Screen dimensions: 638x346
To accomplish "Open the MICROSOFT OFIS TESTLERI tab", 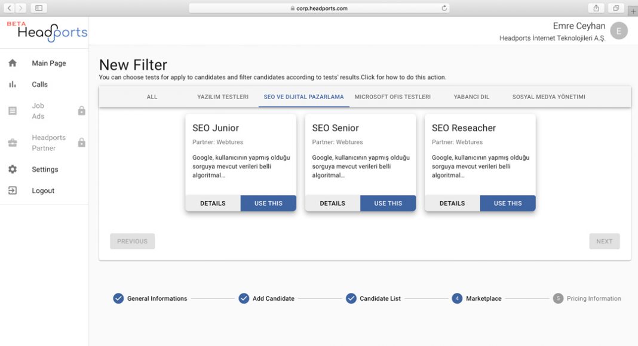I will tap(392, 97).
